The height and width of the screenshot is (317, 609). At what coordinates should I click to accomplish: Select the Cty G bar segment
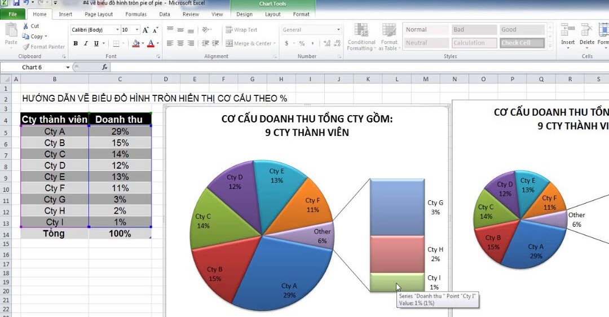[397, 207]
